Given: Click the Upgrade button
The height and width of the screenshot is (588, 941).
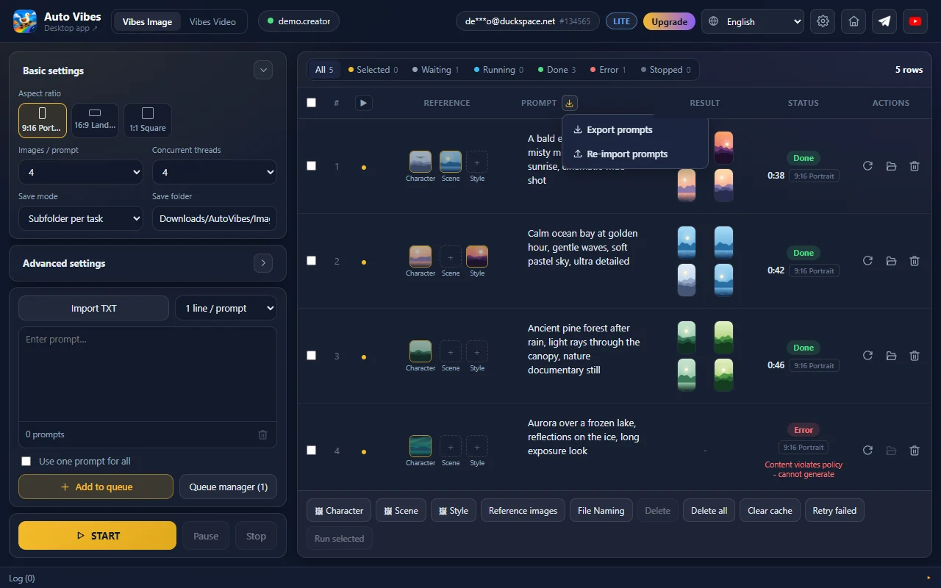Looking at the screenshot, I should [x=669, y=21].
